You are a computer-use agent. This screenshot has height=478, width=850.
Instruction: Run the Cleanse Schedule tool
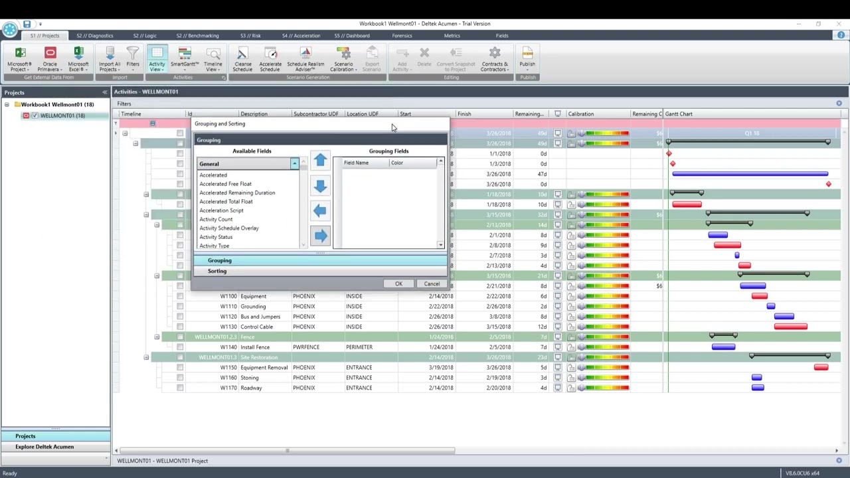(242, 59)
